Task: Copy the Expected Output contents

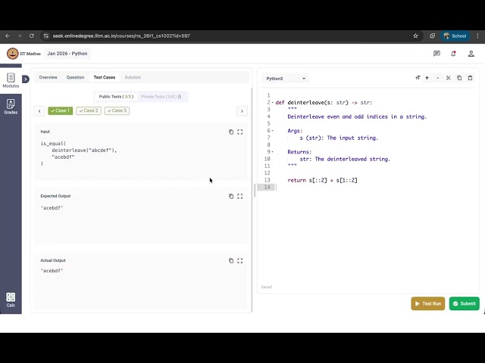Action: coord(231,197)
